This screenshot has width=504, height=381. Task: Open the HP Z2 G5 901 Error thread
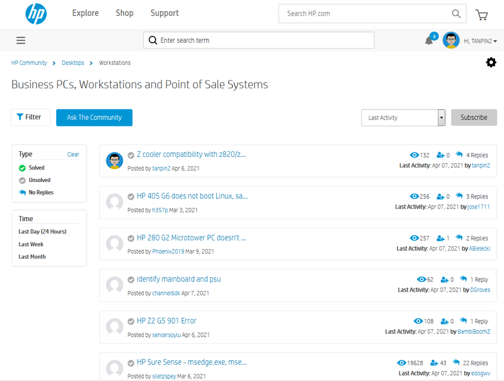166,321
